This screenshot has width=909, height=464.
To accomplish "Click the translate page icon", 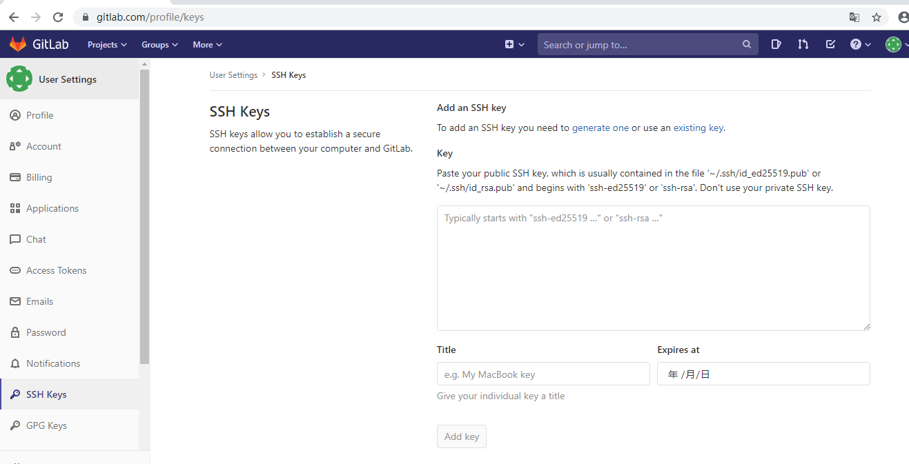I will [854, 17].
